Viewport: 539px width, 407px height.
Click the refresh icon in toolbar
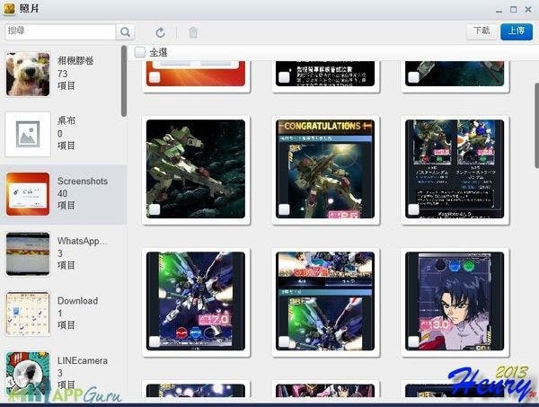point(161,31)
